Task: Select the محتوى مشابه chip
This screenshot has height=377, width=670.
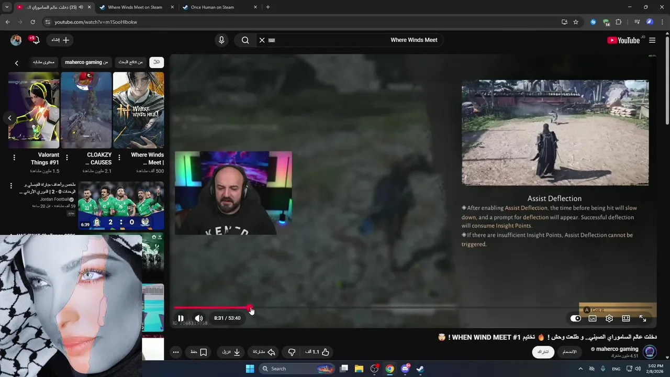Action: (x=43, y=62)
